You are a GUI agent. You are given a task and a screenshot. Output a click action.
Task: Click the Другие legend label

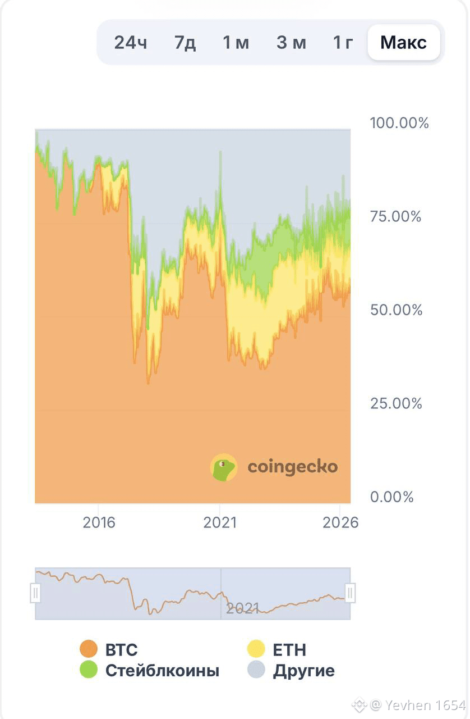(303, 671)
